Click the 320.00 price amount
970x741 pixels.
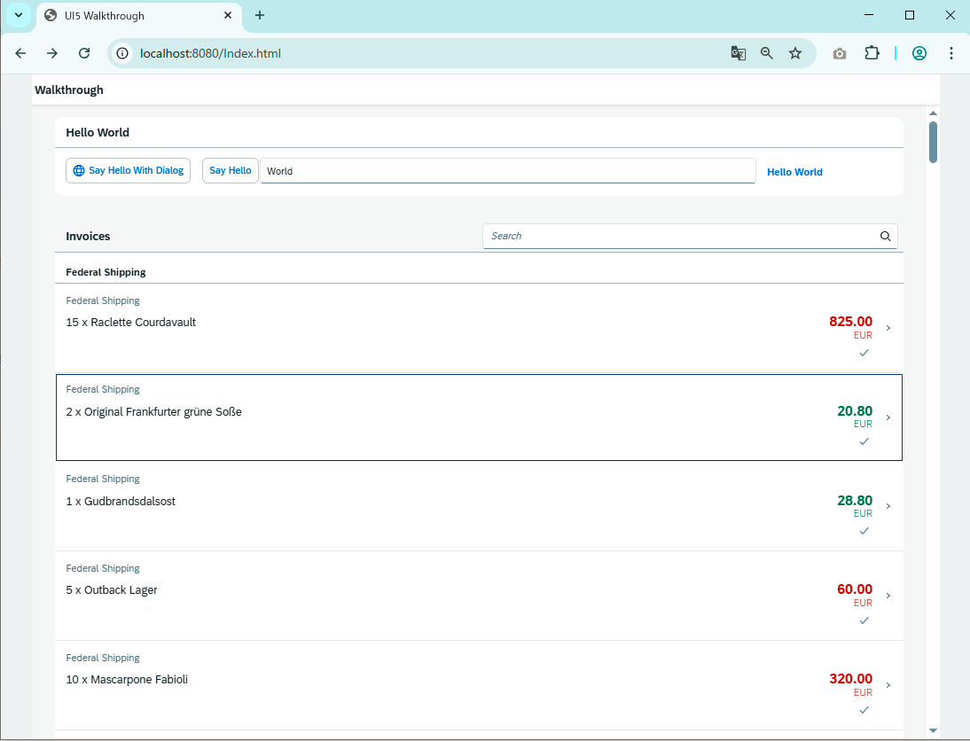tap(850, 679)
